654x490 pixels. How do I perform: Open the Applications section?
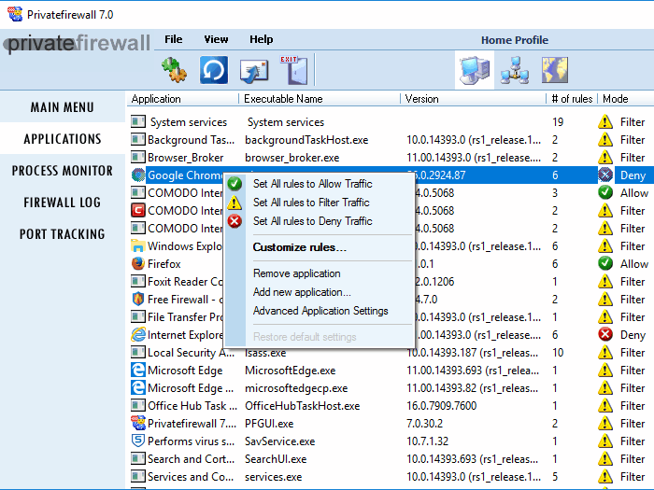tap(63, 139)
